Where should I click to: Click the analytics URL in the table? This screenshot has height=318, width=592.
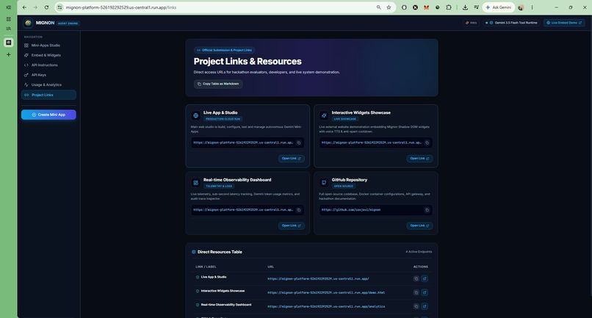pyautogui.click(x=326, y=307)
